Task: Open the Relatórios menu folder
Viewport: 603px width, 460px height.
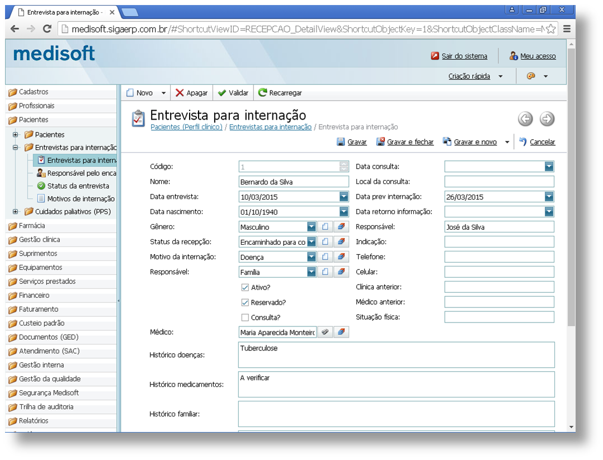Action: pyautogui.click(x=61, y=420)
